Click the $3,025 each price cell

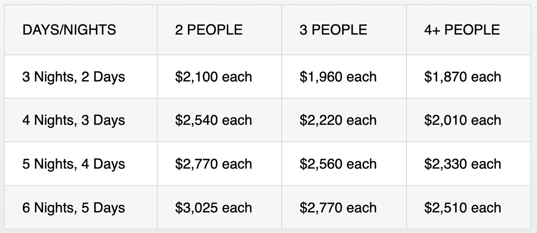213,208
